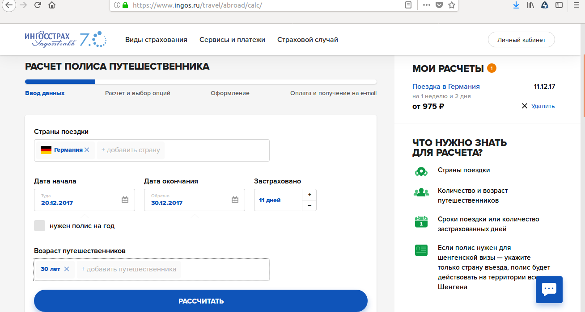Viewport: 585px width, 312px height.
Task: Click the browser forward arrow
Action: (24, 5)
